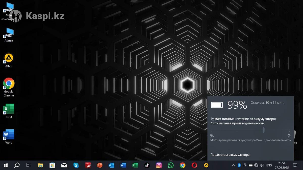Open Instagram from the taskbar
This screenshot has width=303, height=170.
(x=159, y=165)
